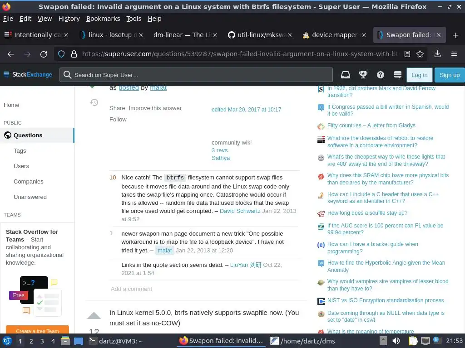The height and width of the screenshot is (348, 465).
Task: Click 'Improve this answer' link
Action: click(155, 108)
